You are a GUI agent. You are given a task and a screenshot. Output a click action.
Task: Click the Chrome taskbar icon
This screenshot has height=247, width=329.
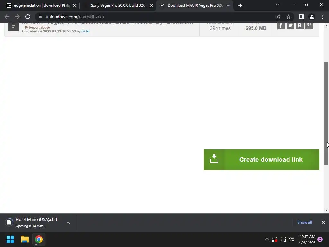(x=39, y=239)
